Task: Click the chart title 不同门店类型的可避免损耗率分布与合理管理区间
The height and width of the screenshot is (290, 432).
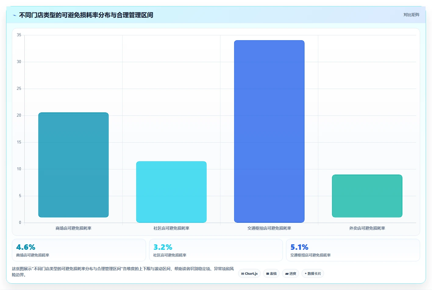Action: click(86, 15)
